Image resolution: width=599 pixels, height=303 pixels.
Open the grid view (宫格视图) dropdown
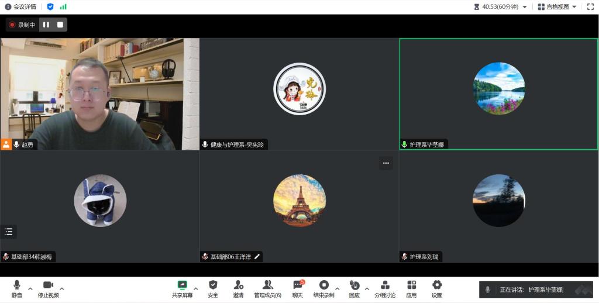click(557, 6)
